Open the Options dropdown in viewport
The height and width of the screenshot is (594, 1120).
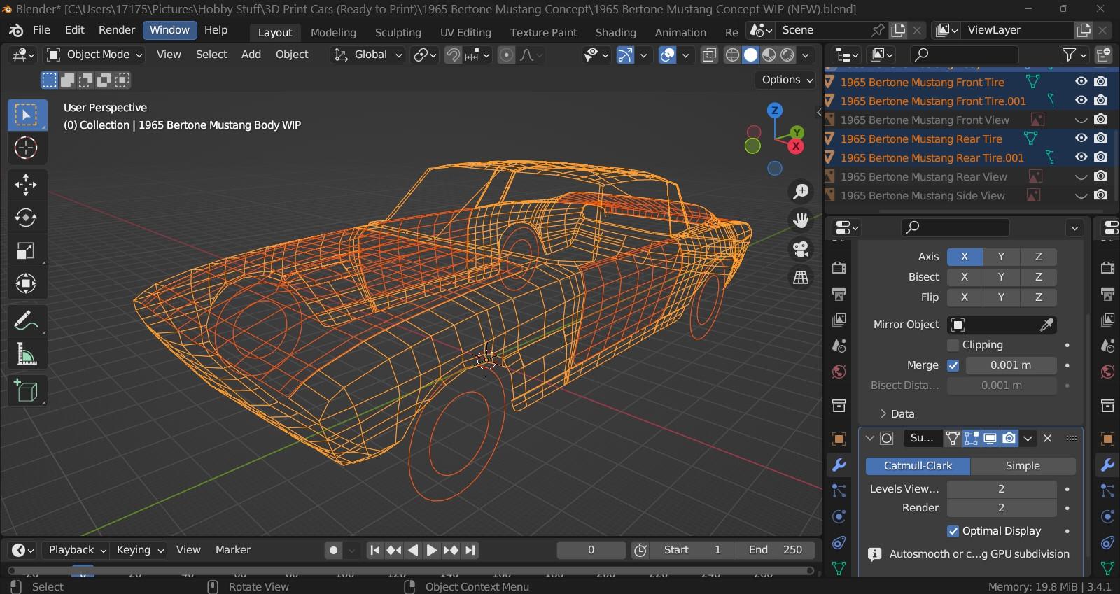(x=787, y=80)
